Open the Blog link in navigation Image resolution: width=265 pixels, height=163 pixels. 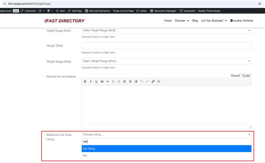[x=195, y=21]
